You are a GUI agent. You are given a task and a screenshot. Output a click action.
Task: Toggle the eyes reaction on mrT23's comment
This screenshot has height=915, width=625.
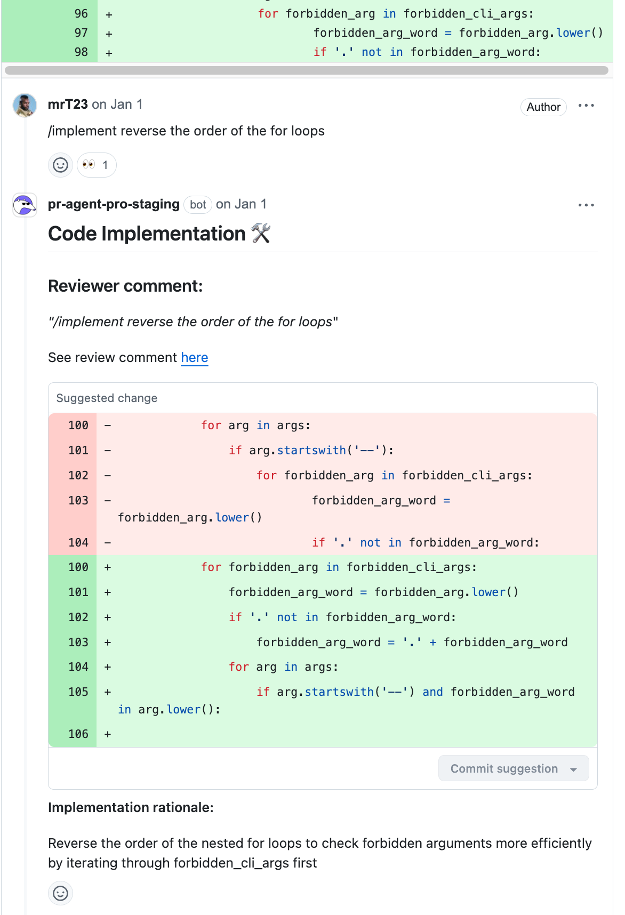97,165
